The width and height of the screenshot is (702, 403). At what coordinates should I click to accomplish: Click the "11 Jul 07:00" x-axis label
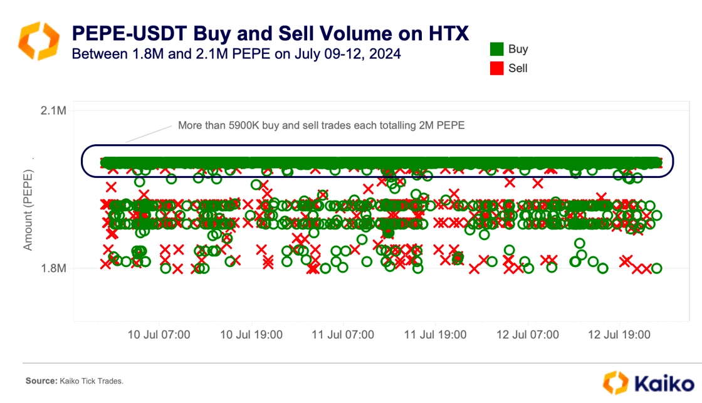pos(343,335)
